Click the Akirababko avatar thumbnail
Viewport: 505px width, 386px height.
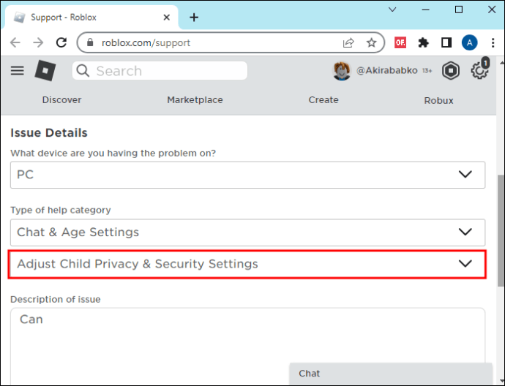(341, 70)
